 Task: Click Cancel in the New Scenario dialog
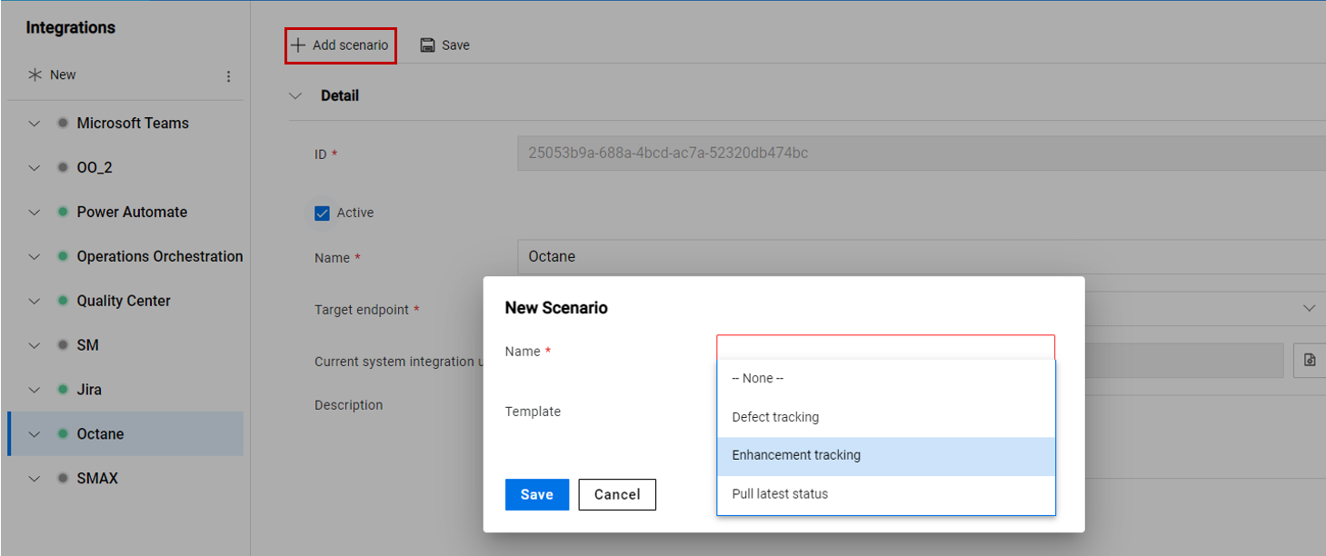click(x=617, y=494)
